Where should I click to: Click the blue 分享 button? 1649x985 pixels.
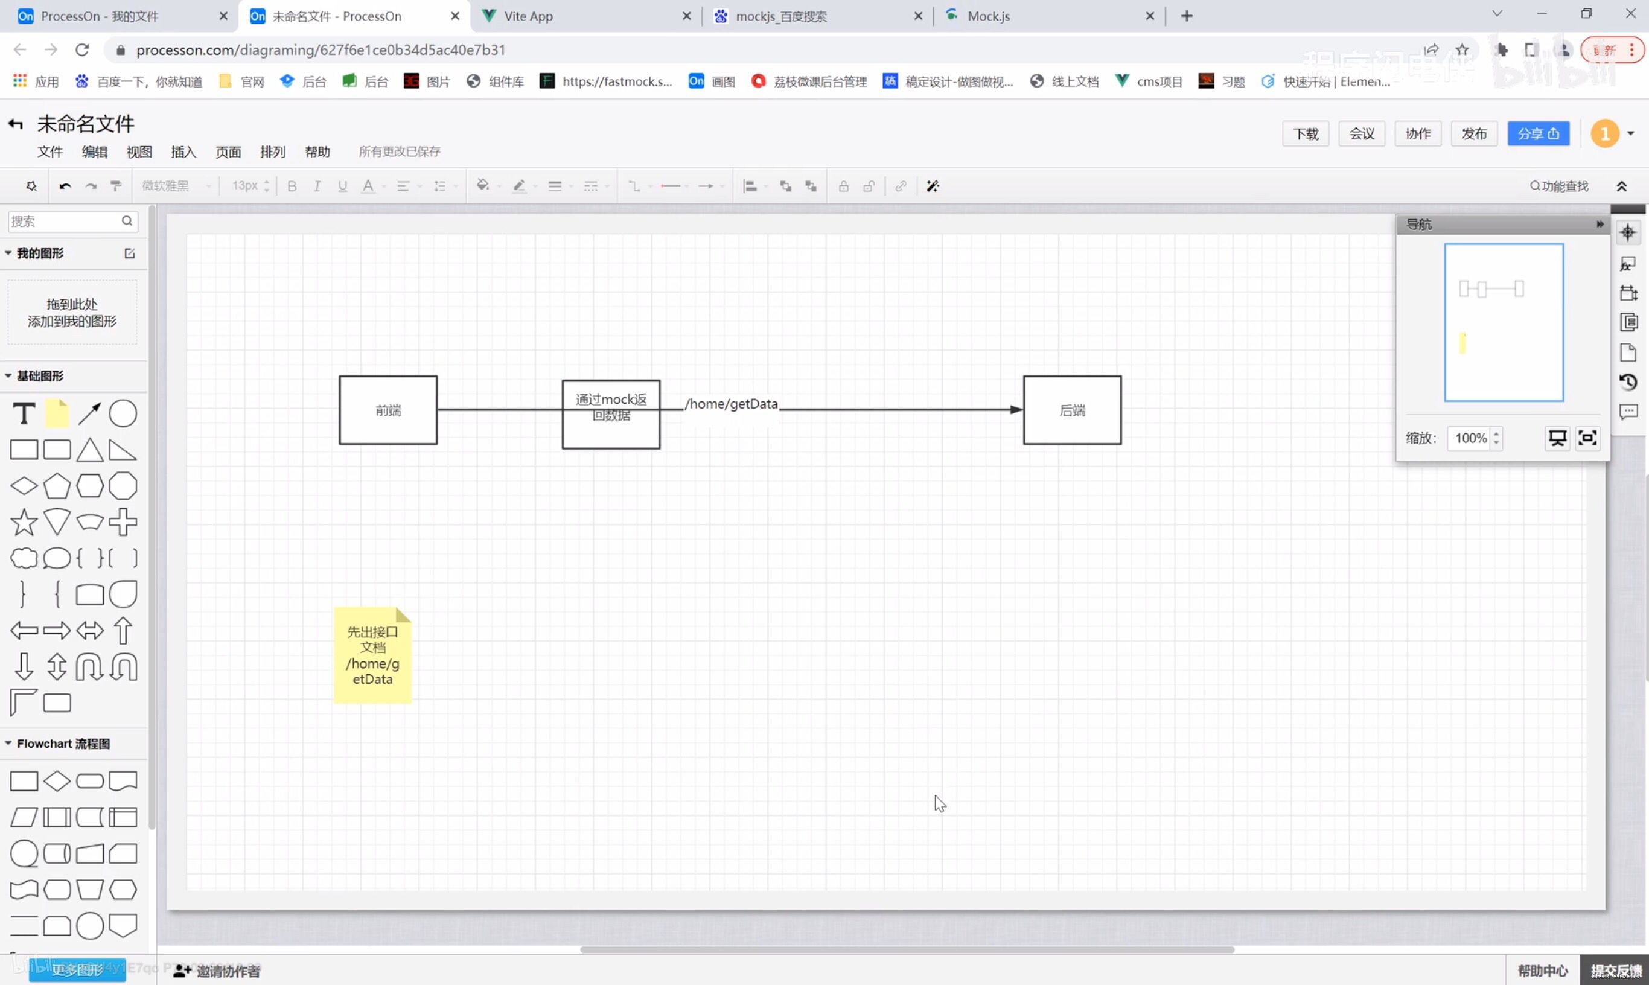1537,133
